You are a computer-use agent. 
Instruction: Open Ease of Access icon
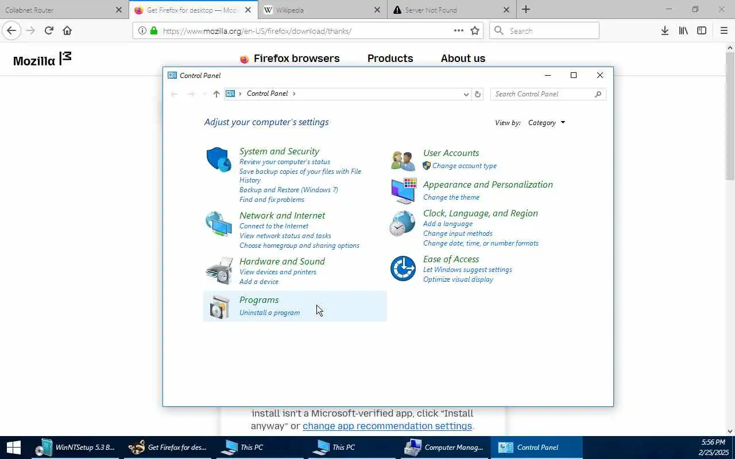(403, 269)
